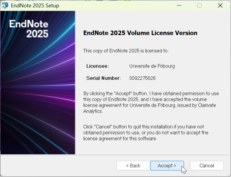Open the installer icon in title bar
This screenshot has height=177, width=231.
(5, 5)
